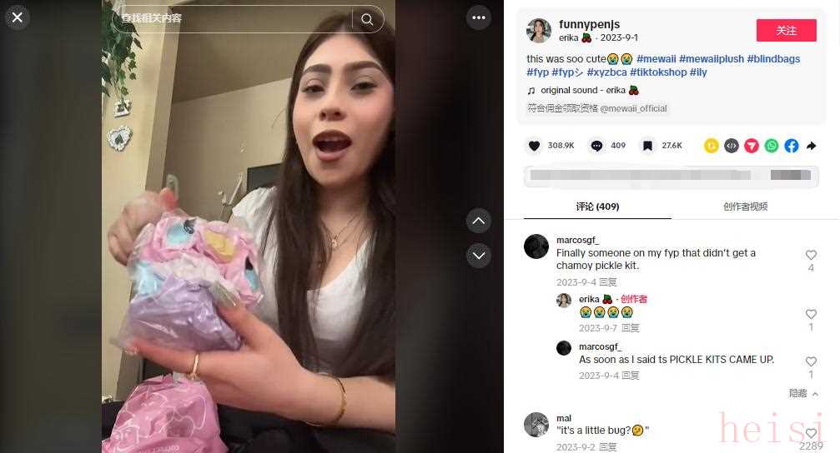The width and height of the screenshot is (840, 453).
Task: Open the three-dot more options menu
Action: pos(479,17)
